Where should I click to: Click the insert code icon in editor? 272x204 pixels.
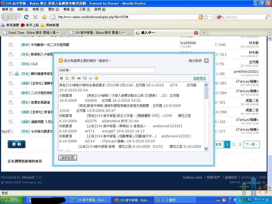point(91,78)
